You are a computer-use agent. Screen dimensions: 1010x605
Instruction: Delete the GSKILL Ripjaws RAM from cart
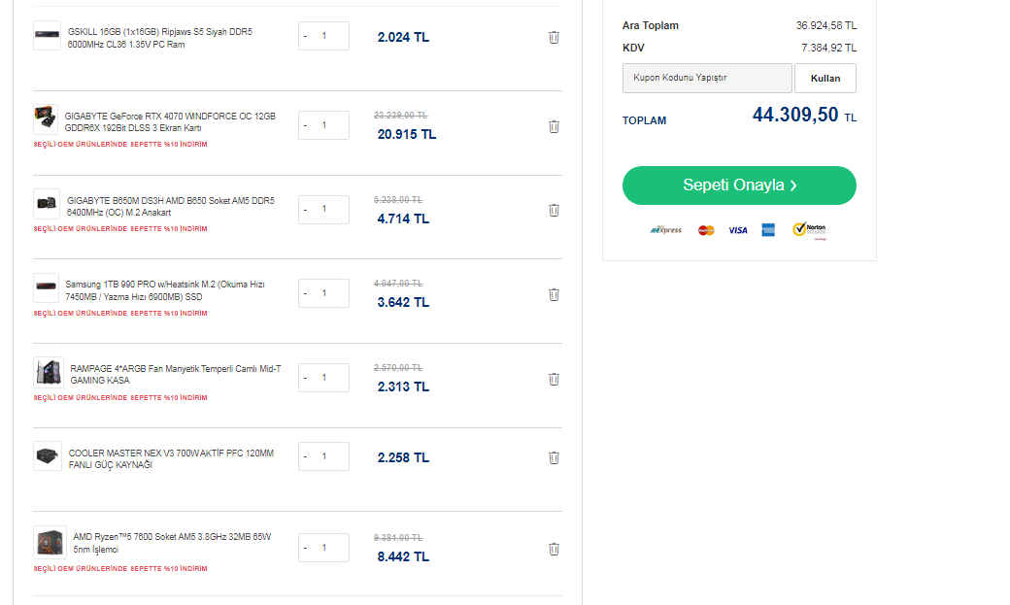click(554, 37)
